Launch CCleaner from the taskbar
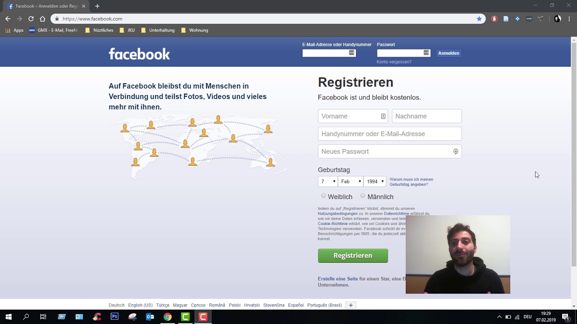 [97, 317]
